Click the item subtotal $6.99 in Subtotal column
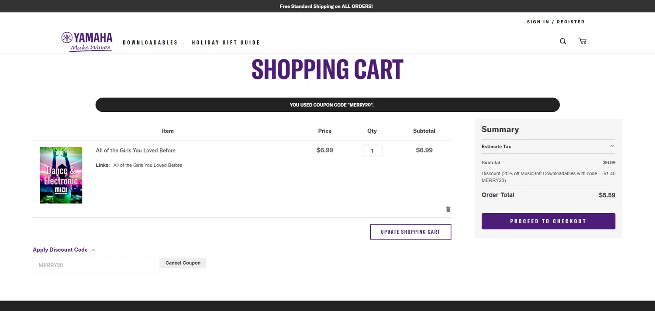 click(x=424, y=150)
